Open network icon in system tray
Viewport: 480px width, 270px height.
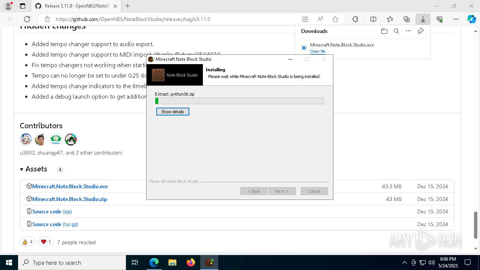(x=423, y=262)
